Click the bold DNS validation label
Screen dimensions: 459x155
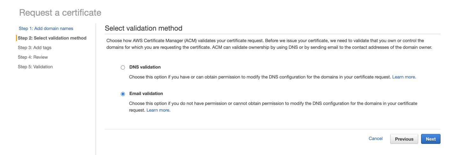[145, 67]
